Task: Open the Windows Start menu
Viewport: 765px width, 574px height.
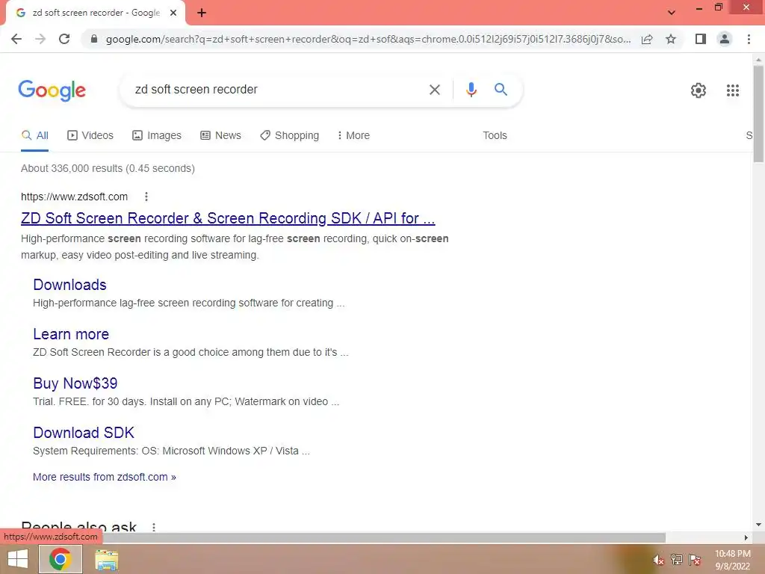Action: pyautogui.click(x=18, y=559)
